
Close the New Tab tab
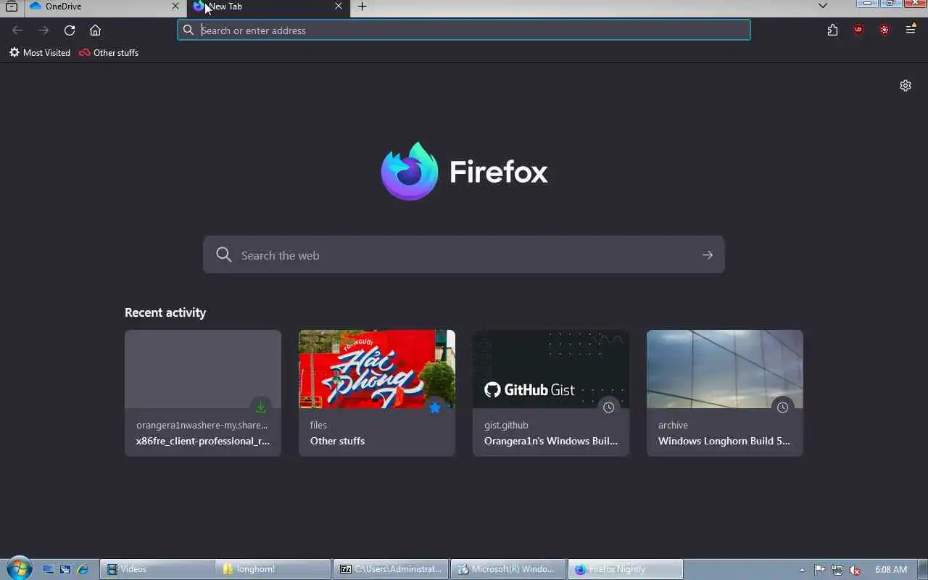pos(339,7)
